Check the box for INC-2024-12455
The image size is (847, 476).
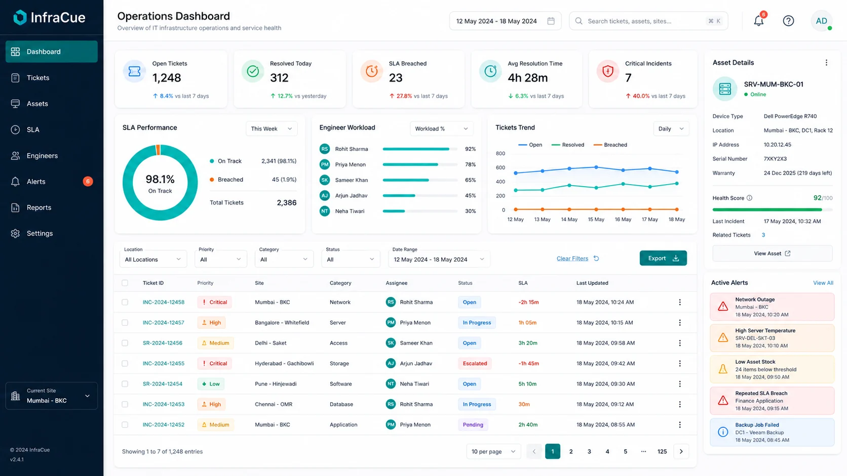coord(125,363)
